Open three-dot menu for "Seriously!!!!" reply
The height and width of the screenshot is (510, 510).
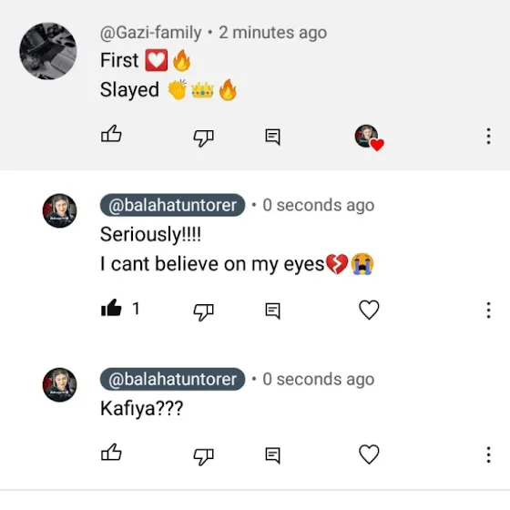[x=488, y=310]
